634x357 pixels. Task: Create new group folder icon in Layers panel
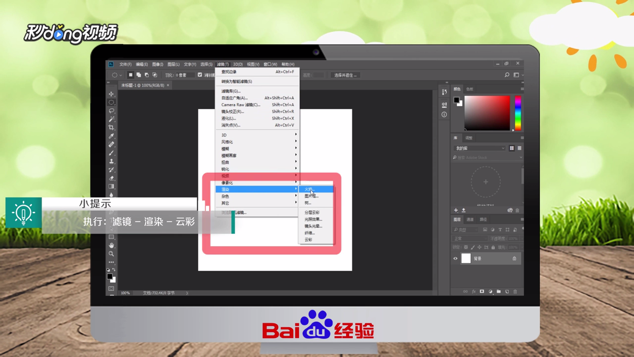pos(499,292)
